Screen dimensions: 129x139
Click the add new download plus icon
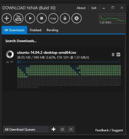tap(7, 18)
